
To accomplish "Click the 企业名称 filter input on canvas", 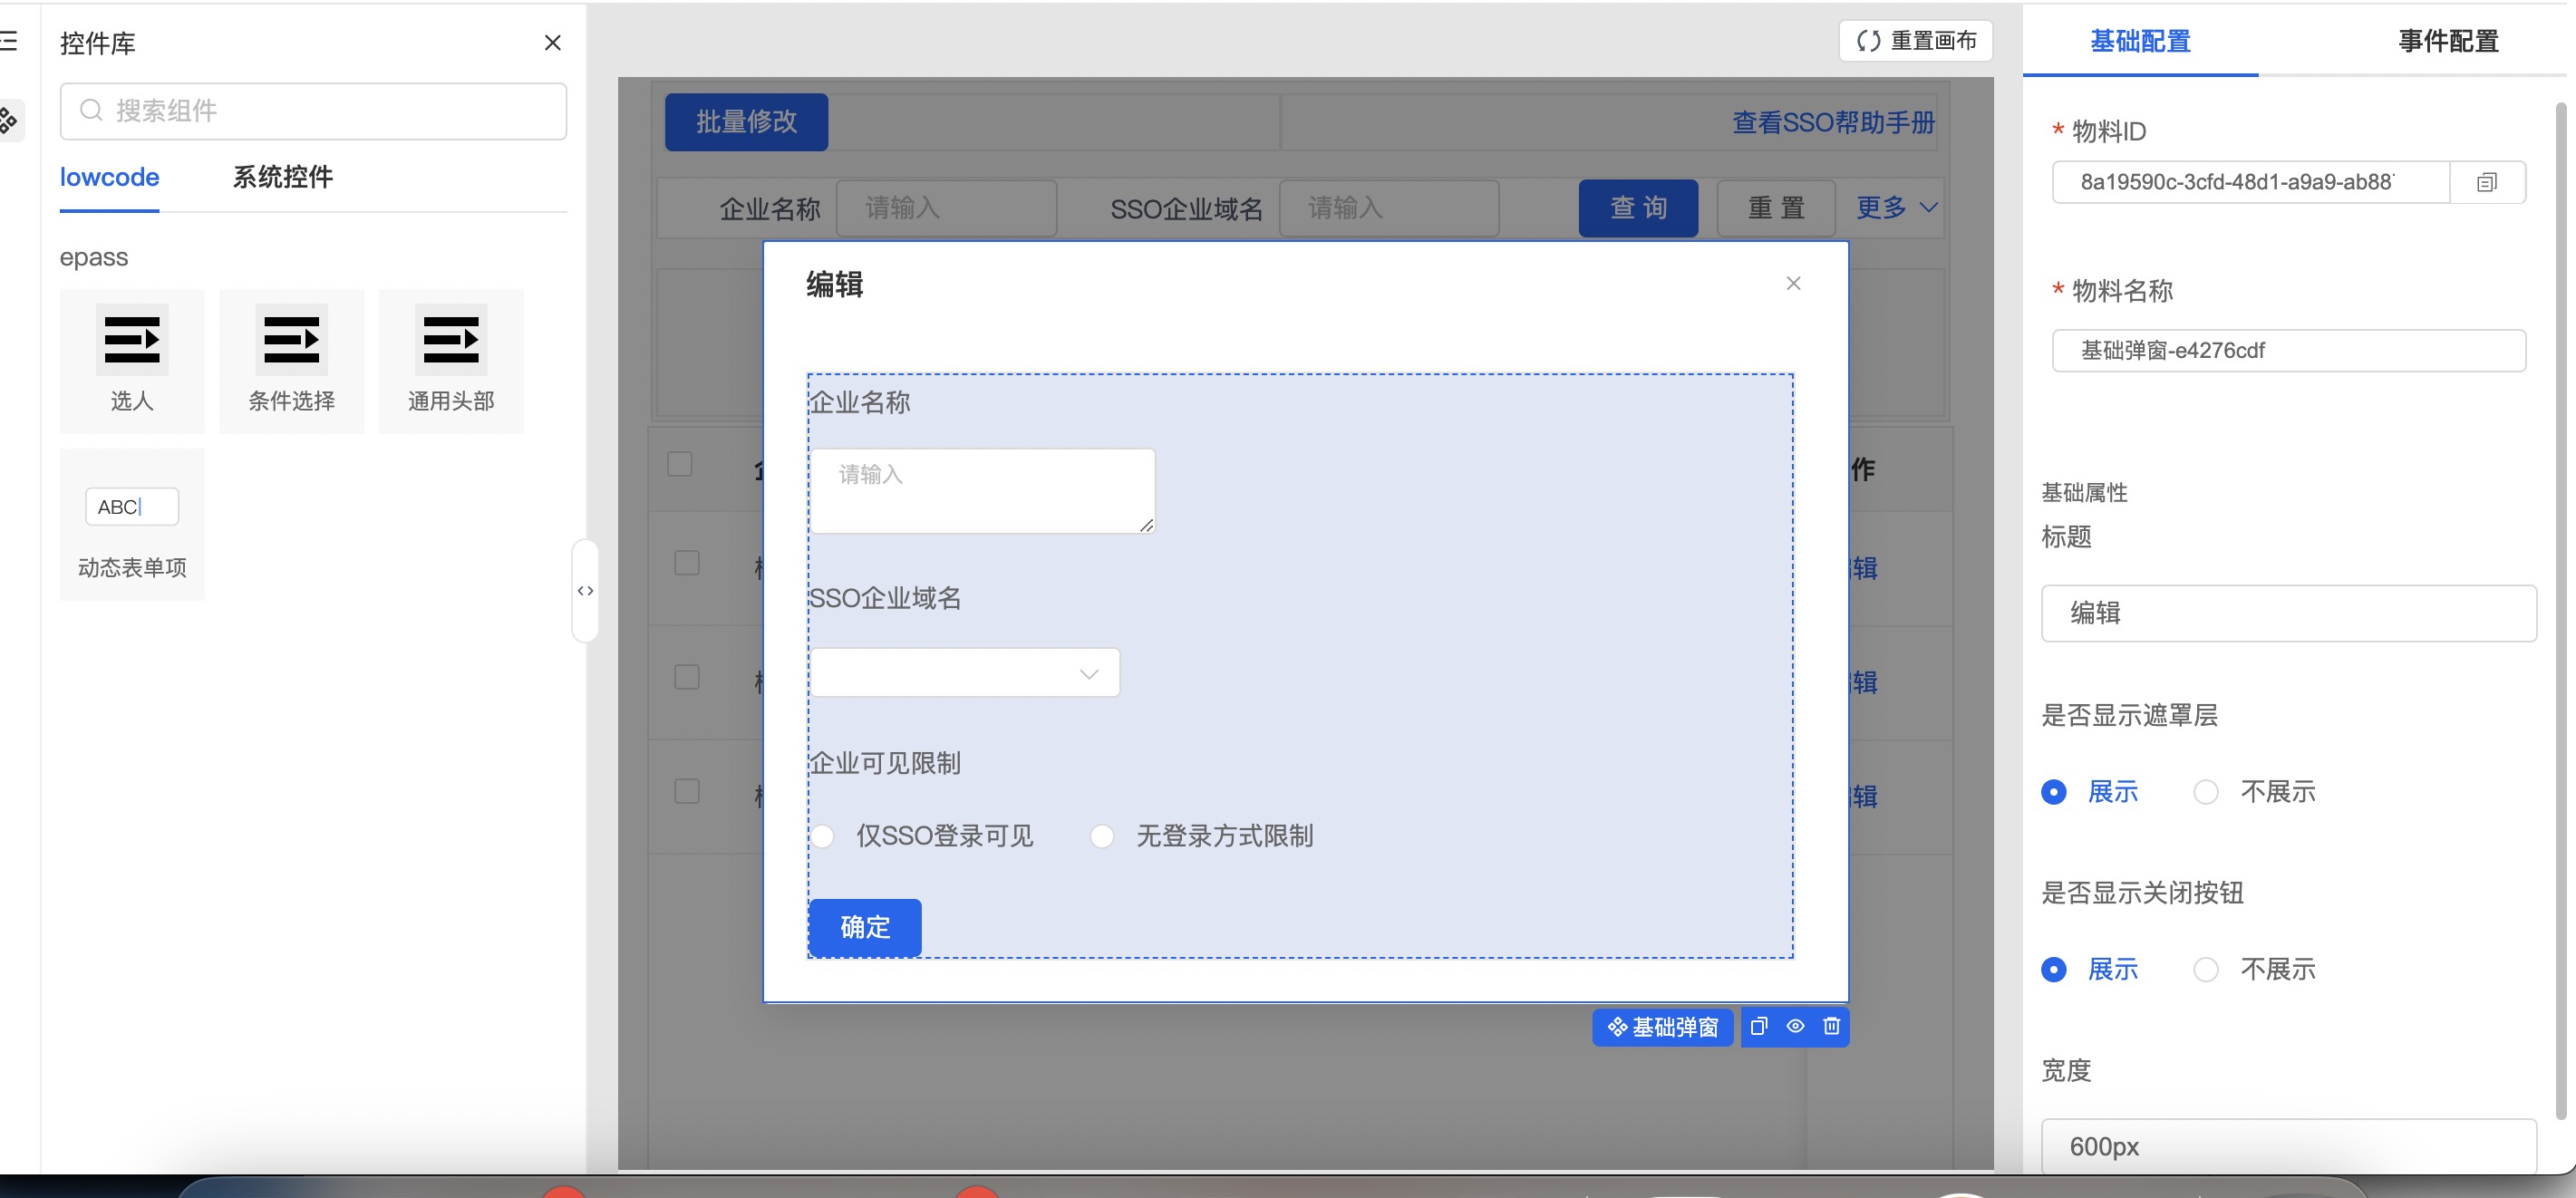I will coord(946,208).
